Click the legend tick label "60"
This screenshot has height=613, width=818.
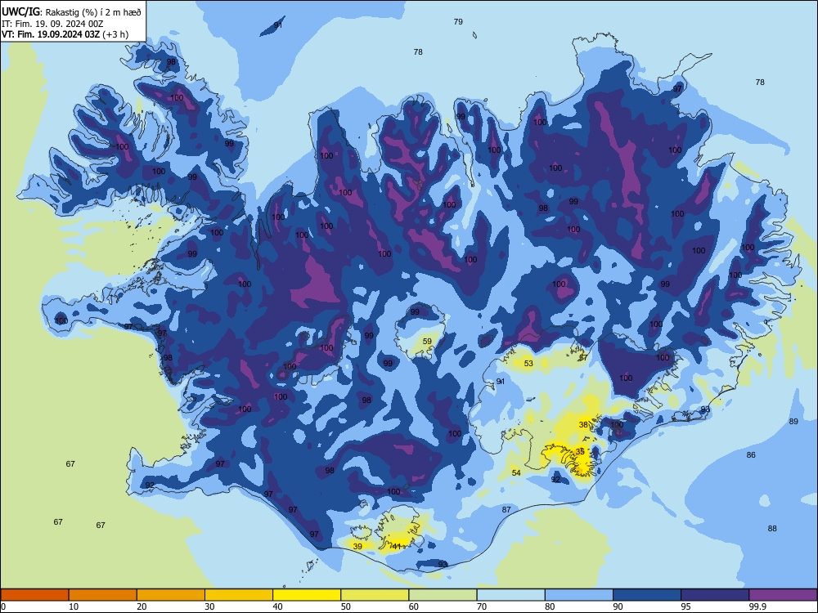coord(414,606)
